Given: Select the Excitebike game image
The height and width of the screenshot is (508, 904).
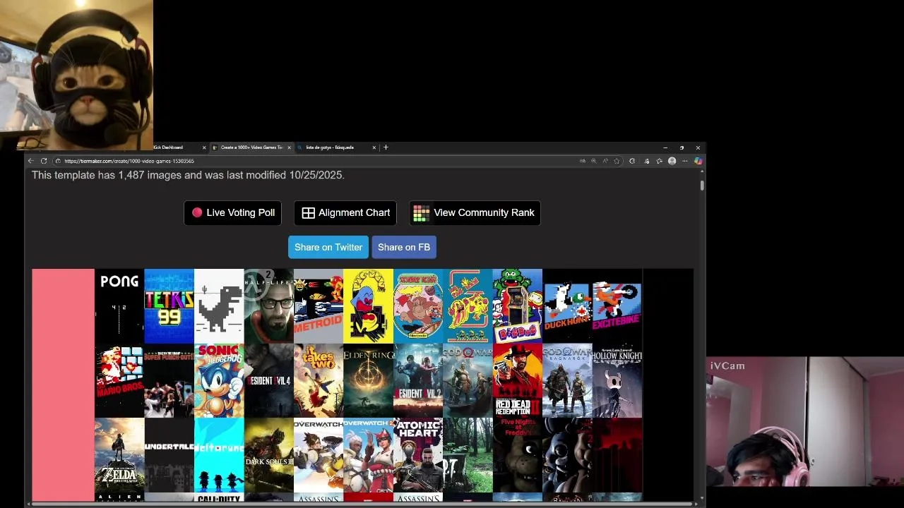Looking at the screenshot, I should tap(617, 306).
